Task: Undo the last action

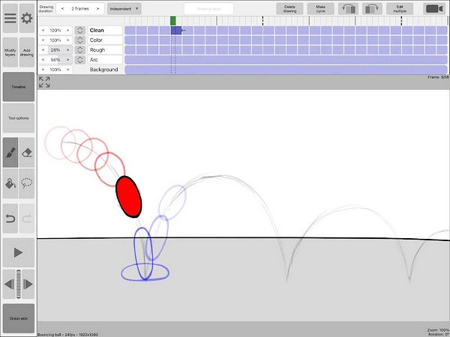Action: (10, 217)
